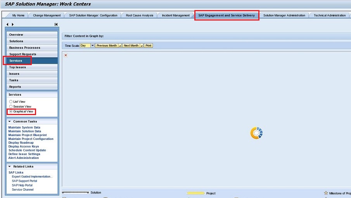
Task: Click the forward navigation arrow
Action: point(12,24)
